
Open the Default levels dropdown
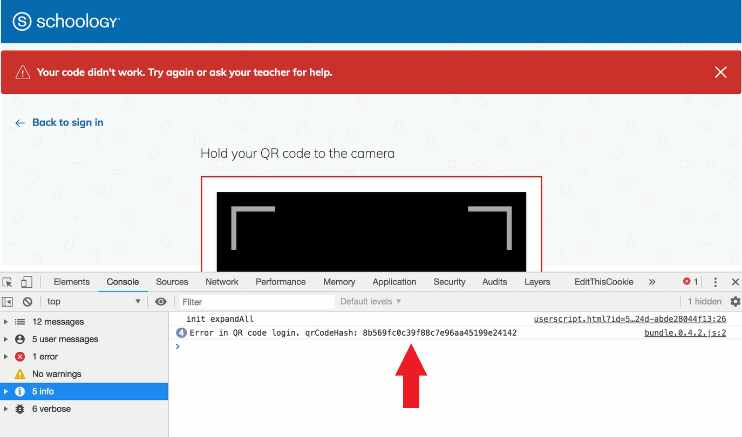pos(370,301)
